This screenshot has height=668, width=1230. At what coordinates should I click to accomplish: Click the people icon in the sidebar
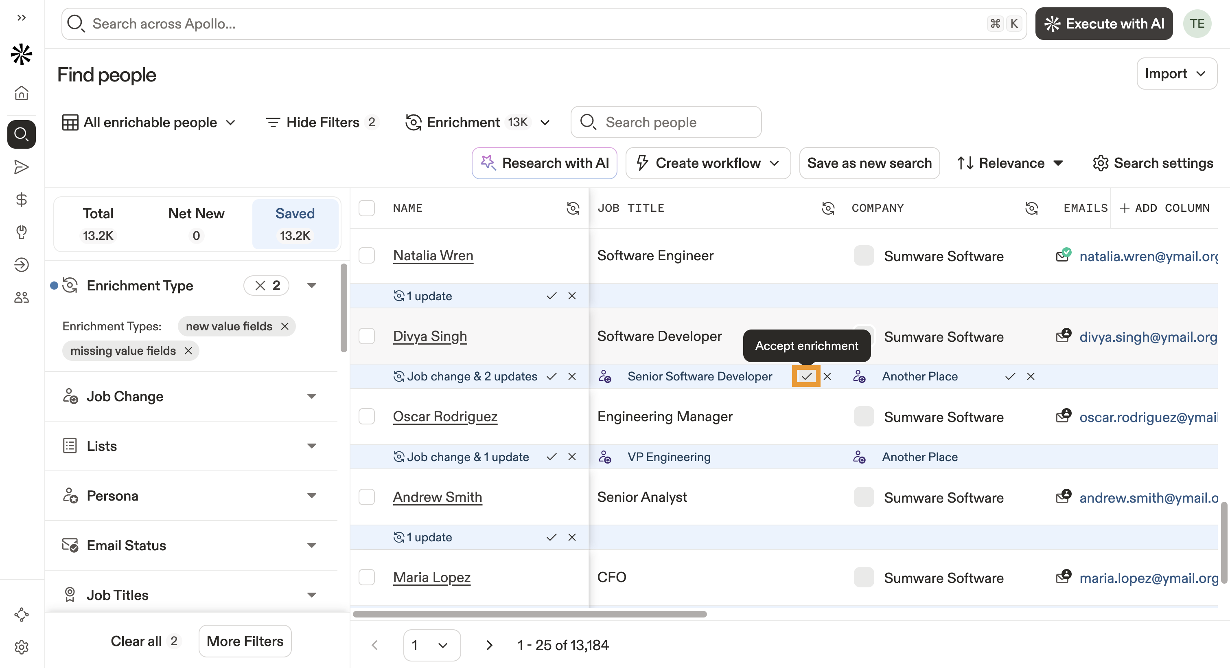[22, 297]
